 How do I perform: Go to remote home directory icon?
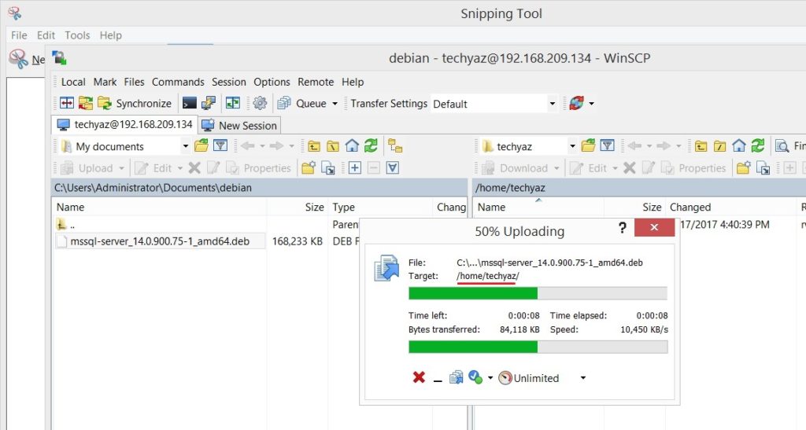[x=739, y=146]
